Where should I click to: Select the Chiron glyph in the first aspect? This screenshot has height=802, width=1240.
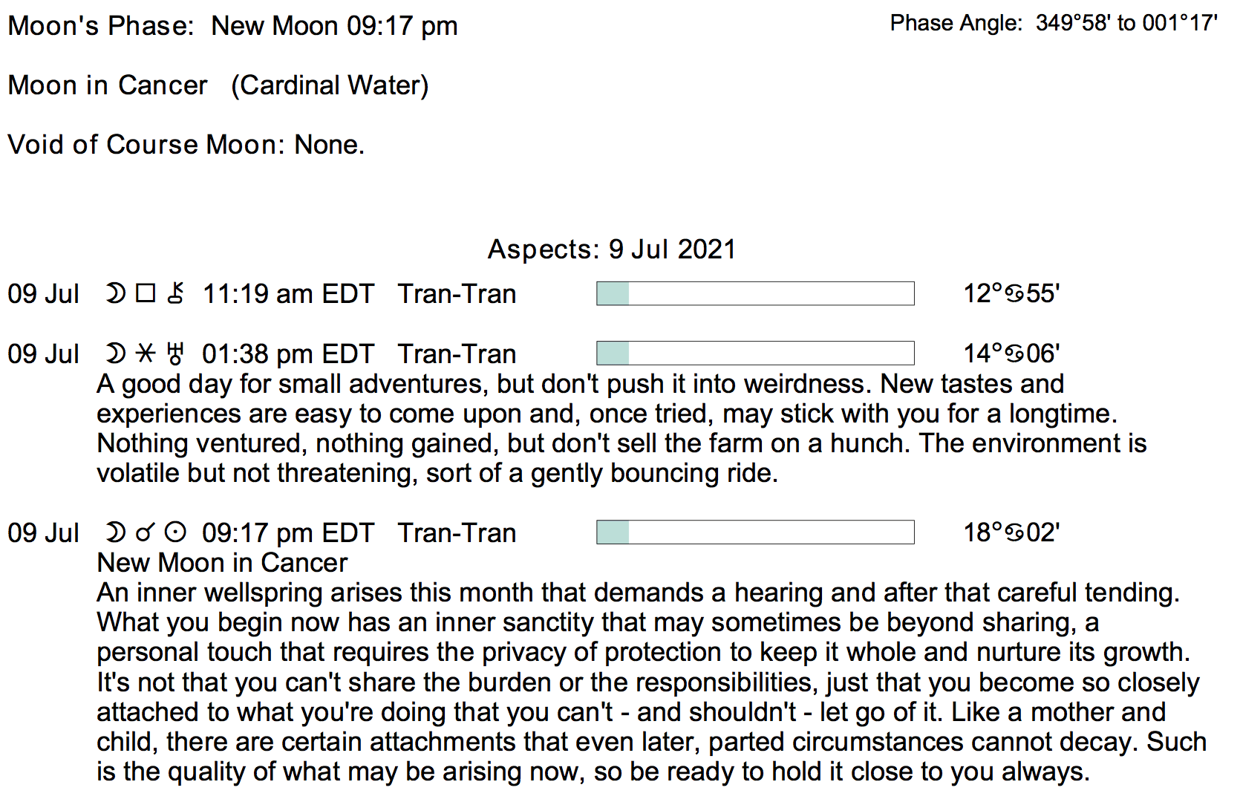pos(176,294)
